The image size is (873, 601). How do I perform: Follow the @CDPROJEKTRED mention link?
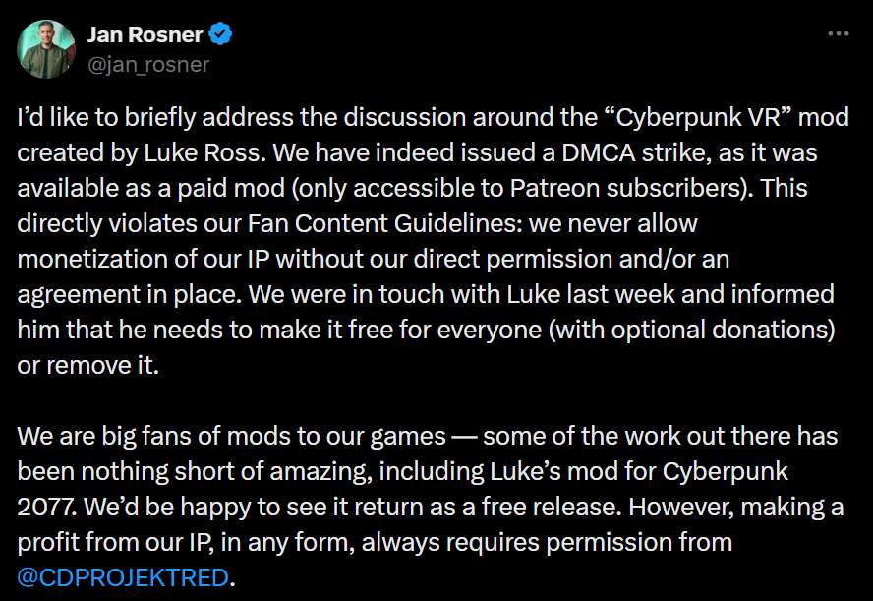[123, 577]
